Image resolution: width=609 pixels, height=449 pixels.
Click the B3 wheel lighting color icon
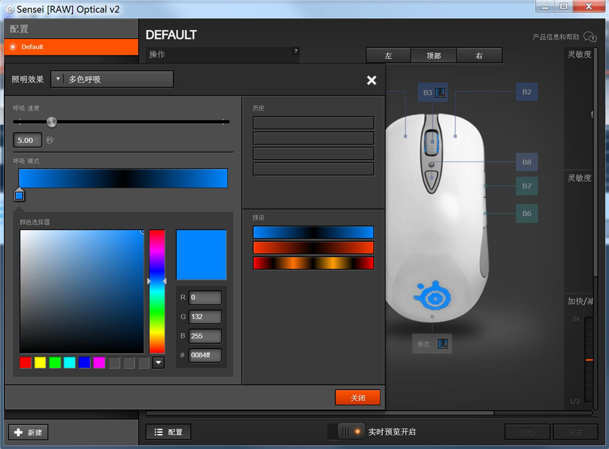[x=440, y=93]
